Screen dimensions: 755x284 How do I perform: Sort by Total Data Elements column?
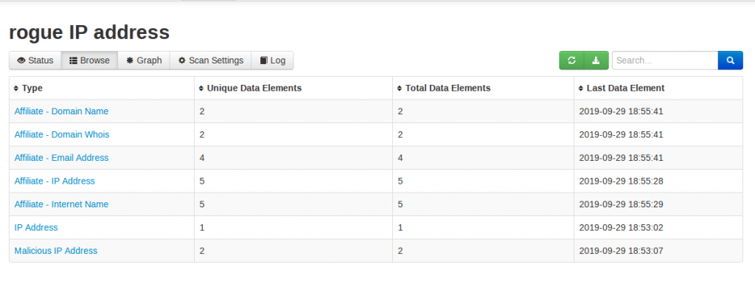(x=400, y=89)
